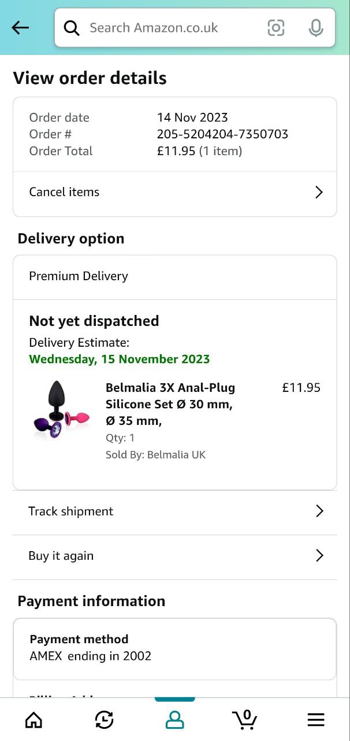Open the shopping basket icon

[x=245, y=719]
